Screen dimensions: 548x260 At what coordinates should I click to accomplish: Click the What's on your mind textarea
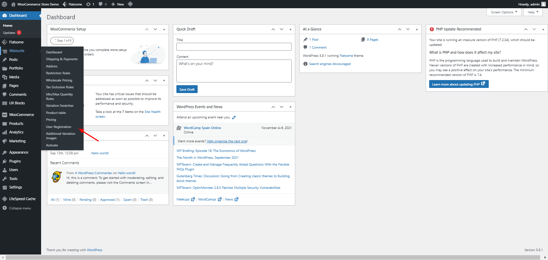tap(234, 71)
